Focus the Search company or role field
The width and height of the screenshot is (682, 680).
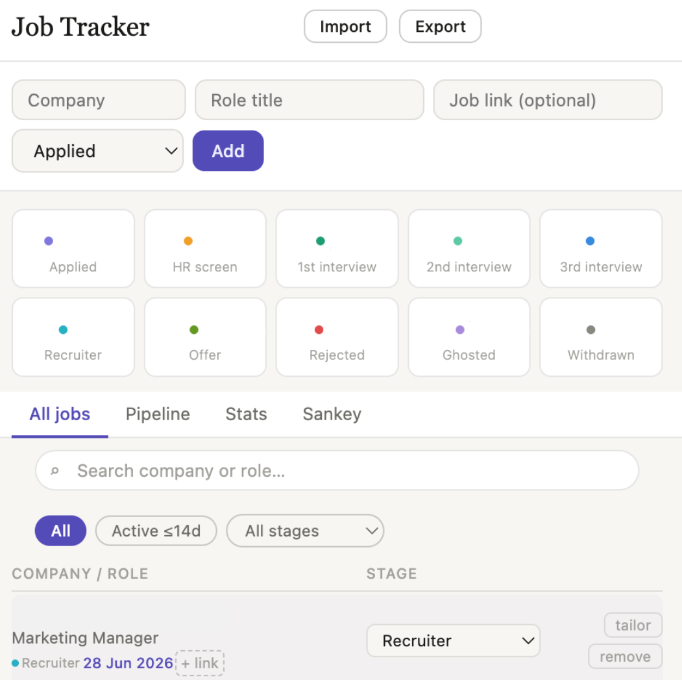337,471
